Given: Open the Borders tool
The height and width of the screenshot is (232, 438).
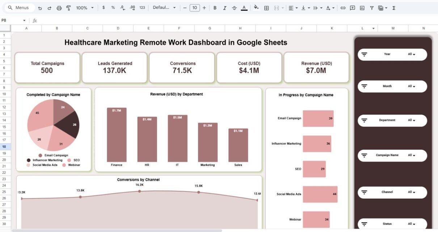Looking at the screenshot, I should tap(266, 8).
